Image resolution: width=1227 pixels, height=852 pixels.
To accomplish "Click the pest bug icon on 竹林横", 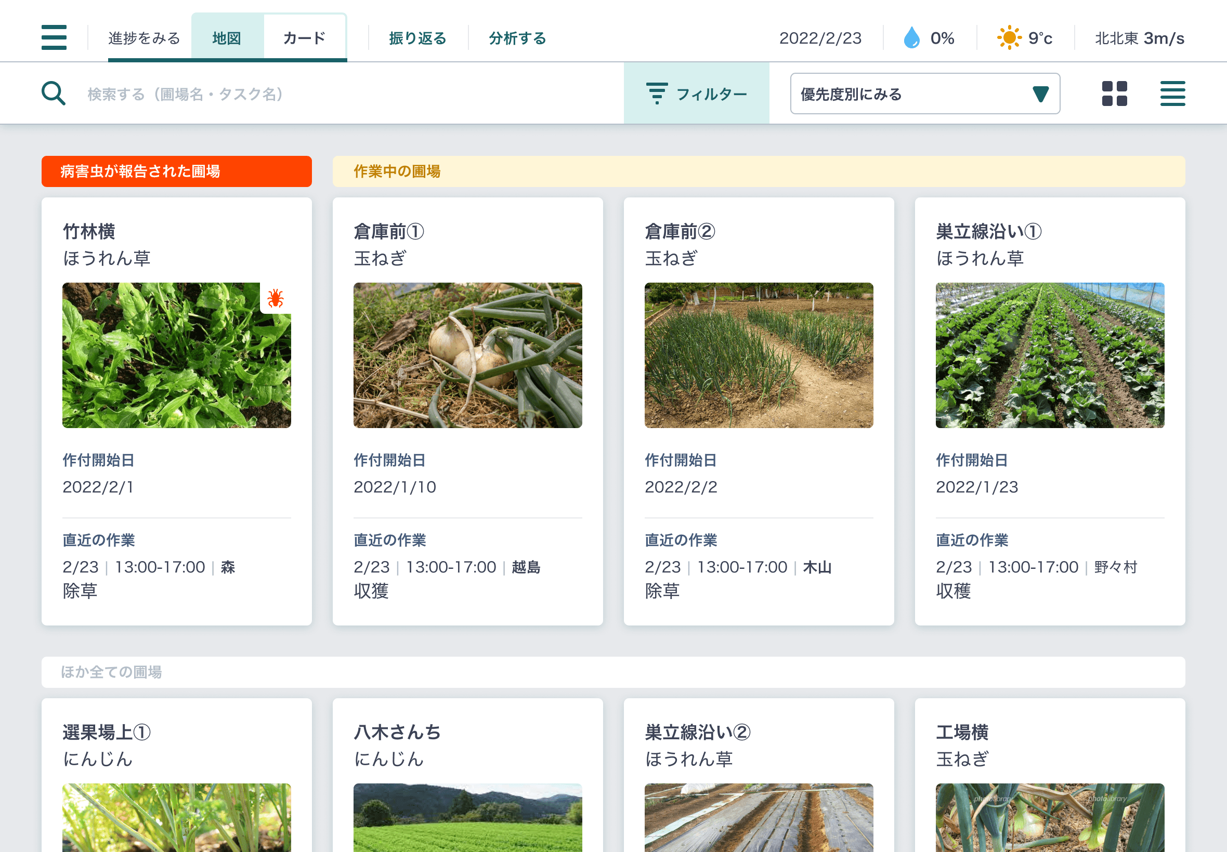I will [x=276, y=298].
